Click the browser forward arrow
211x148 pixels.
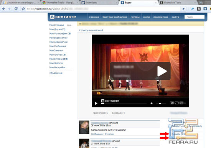pyautogui.click(x=9, y=9)
